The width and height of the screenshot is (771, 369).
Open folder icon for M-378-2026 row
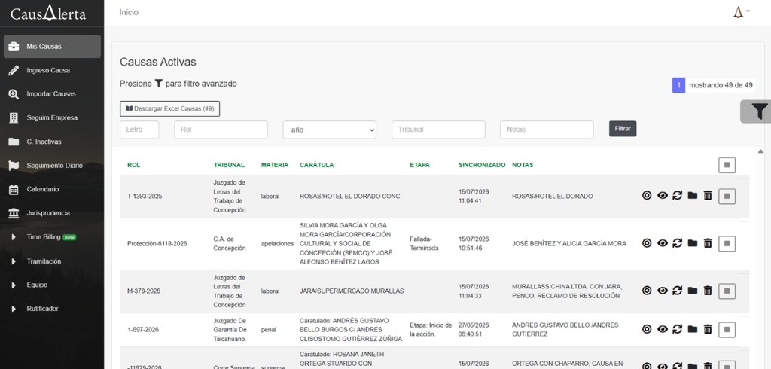(693, 291)
